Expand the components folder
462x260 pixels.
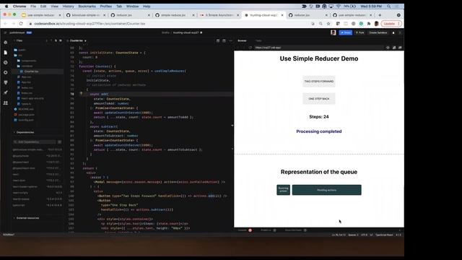pos(27,61)
